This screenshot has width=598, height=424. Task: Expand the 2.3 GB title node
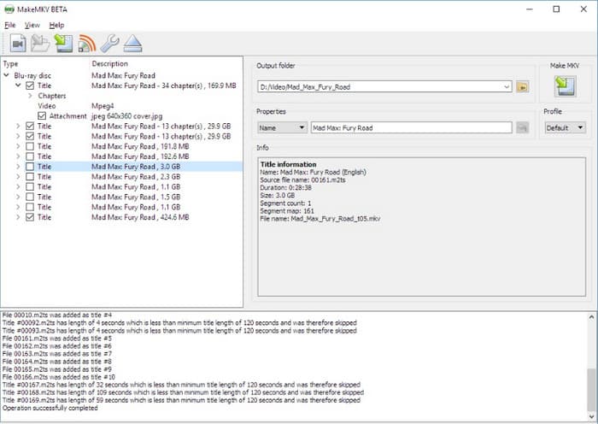18,177
